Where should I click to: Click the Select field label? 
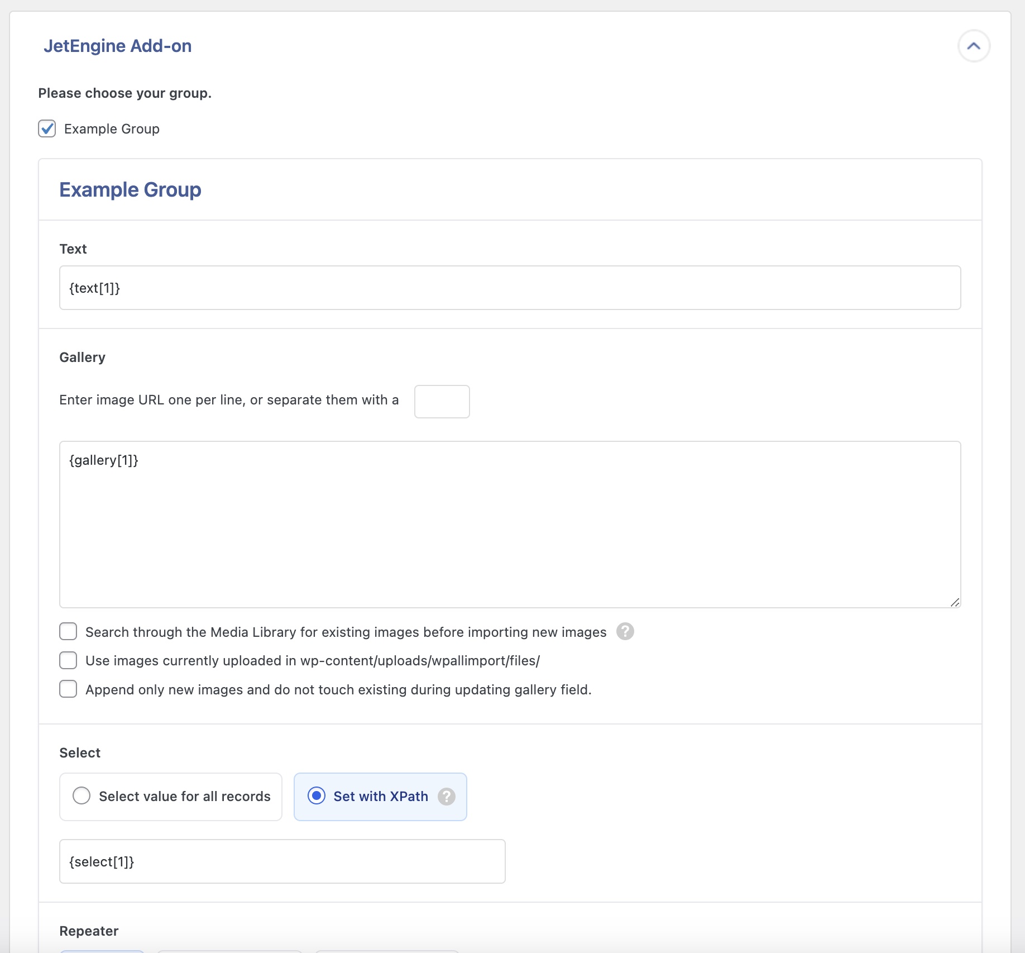(x=80, y=753)
